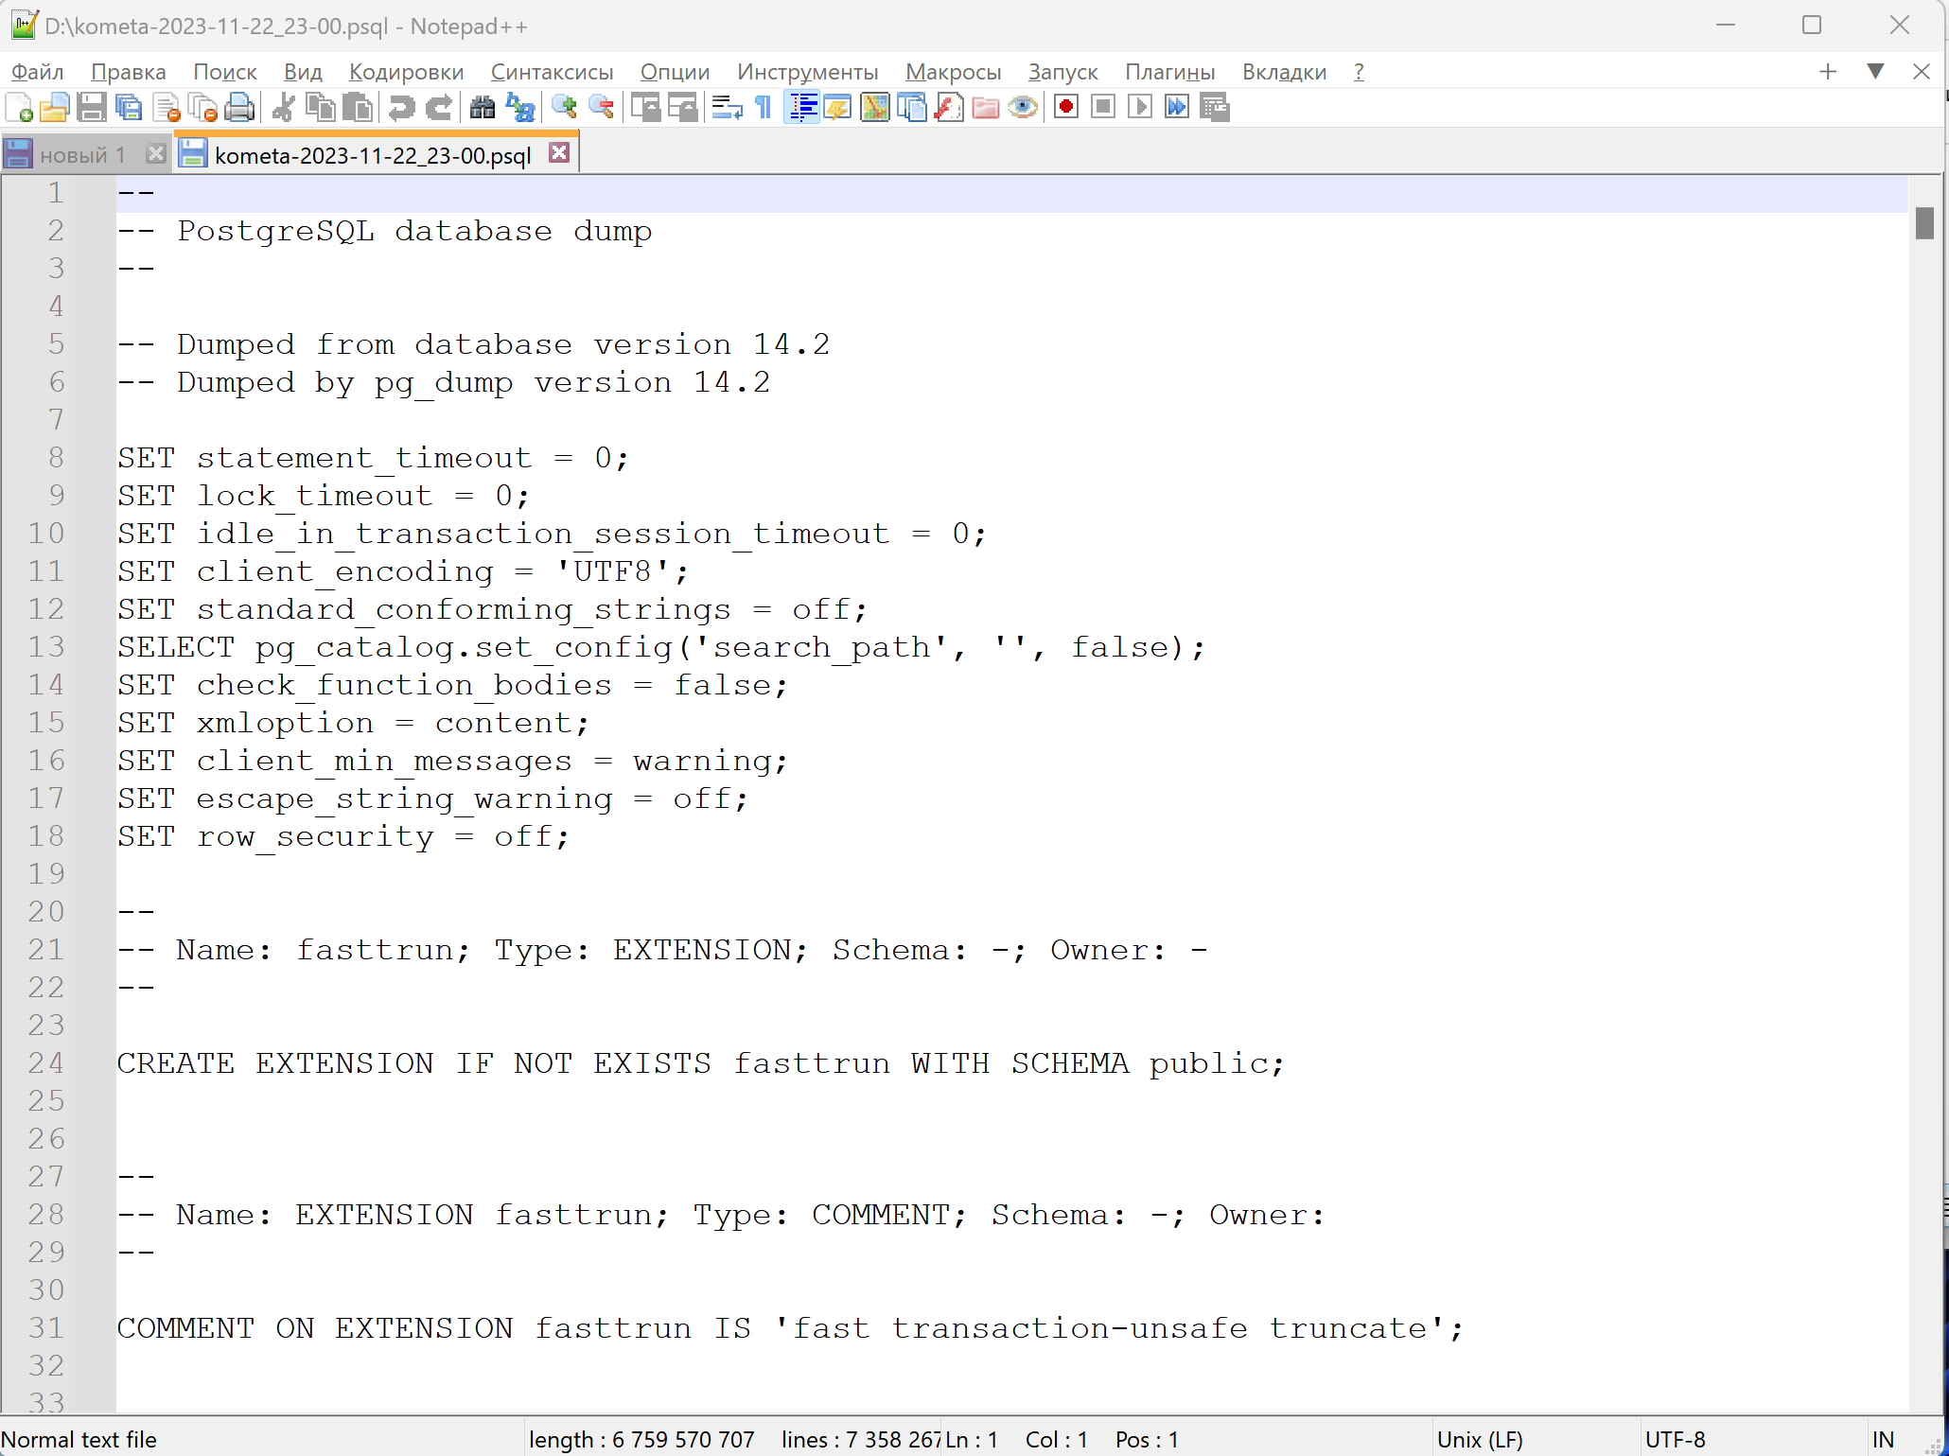Toggle the monitoring eye icon

(x=1023, y=108)
